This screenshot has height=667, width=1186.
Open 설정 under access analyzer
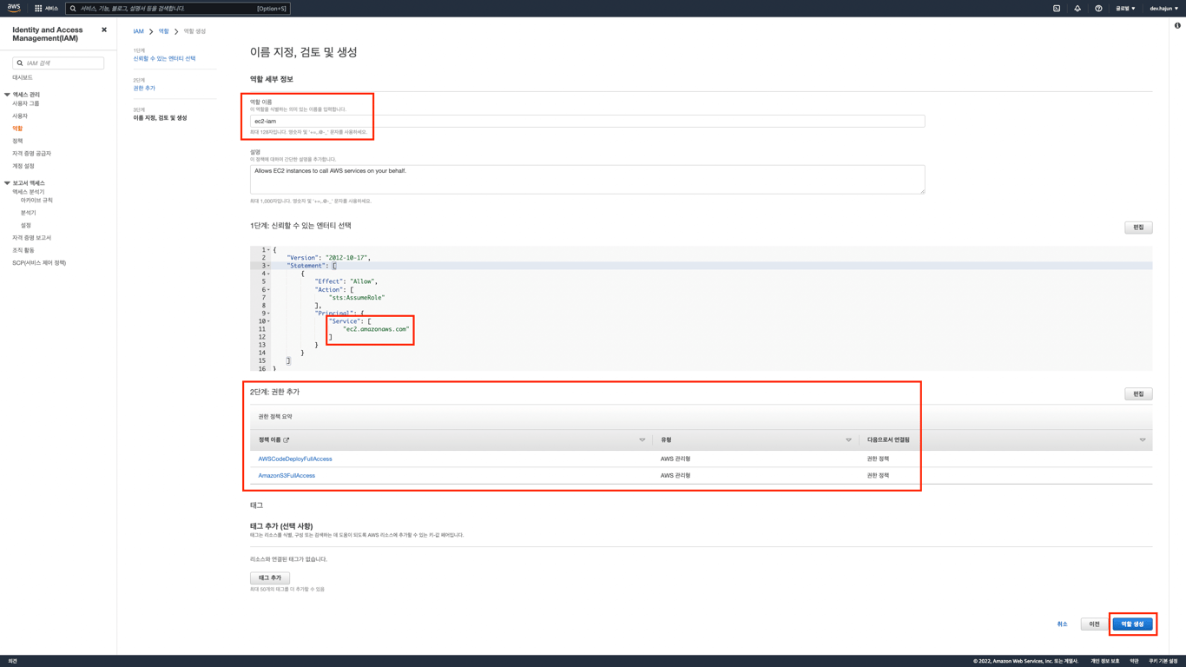(x=26, y=226)
